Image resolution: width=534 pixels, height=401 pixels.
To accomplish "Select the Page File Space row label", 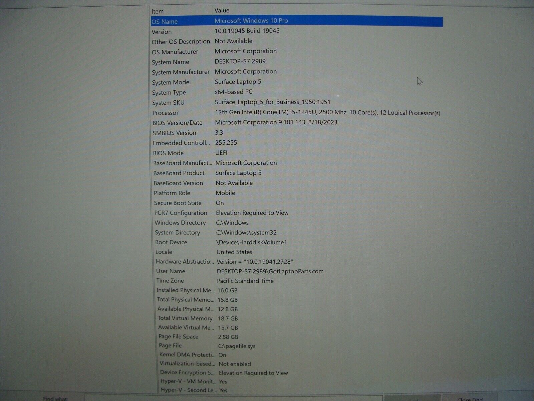I will [179, 337].
